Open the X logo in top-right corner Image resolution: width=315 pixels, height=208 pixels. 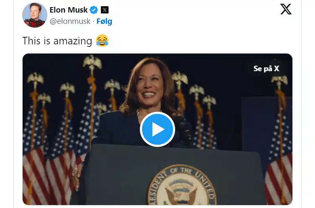click(x=286, y=9)
